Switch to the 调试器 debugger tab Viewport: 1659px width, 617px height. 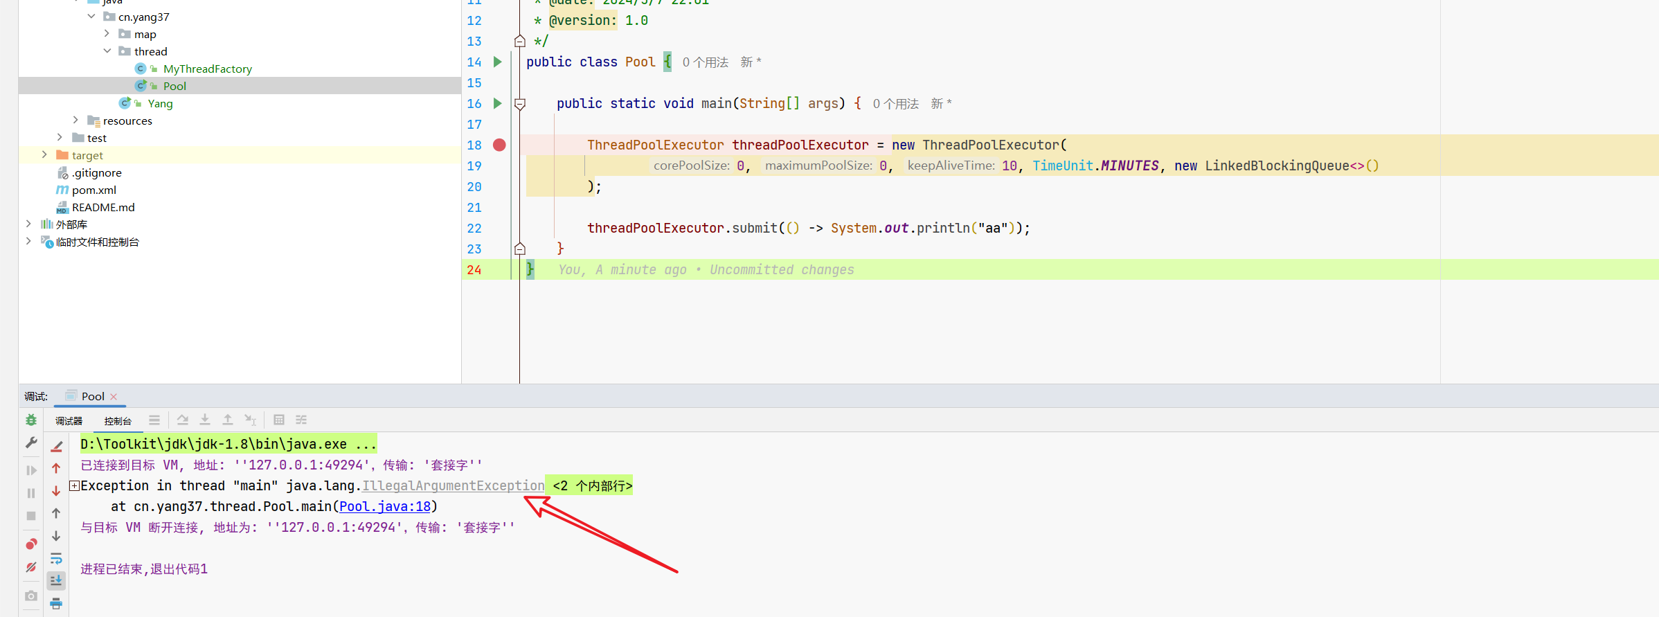(x=69, y=420)
